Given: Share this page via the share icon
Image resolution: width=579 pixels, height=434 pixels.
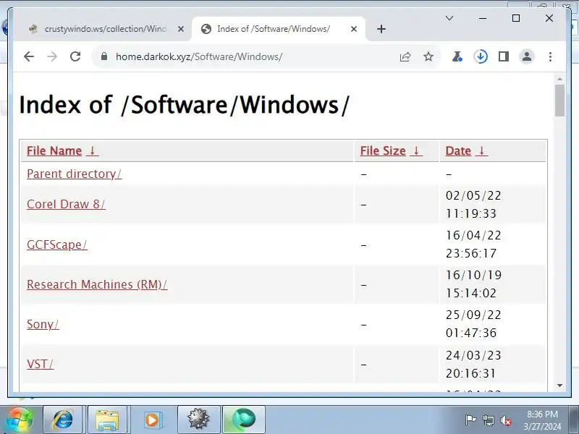Looking at the screenshot, I should click(405, 57).
